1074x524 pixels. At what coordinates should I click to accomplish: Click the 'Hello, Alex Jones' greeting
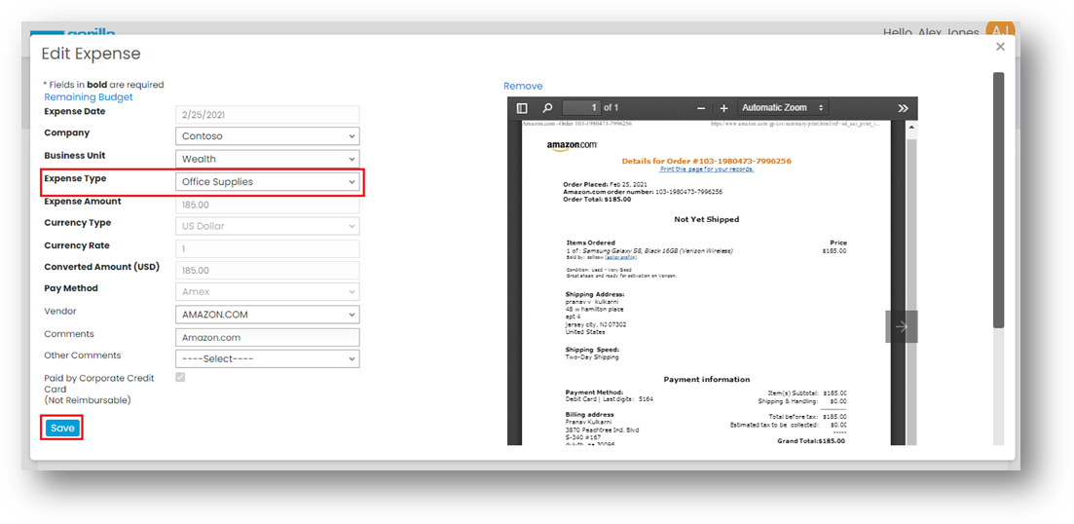pyautogui.click(x=932, y=32)
